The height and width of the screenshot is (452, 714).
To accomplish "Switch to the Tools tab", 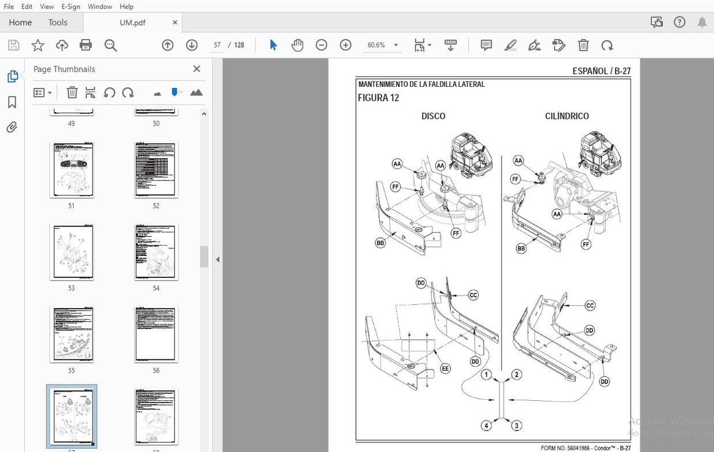I will pos(58,22).
